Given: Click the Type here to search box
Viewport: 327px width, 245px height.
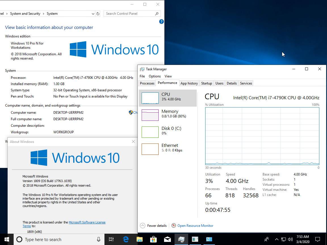Looking at the screenshot, I should (58, 239).
